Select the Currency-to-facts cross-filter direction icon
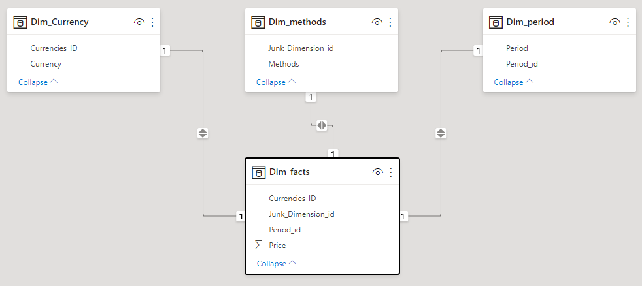Screen dimensions: 642x286 point(203,133)
